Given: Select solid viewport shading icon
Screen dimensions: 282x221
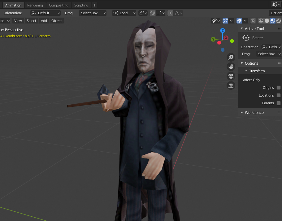Looking at the screenshot, I should [267, 21].
